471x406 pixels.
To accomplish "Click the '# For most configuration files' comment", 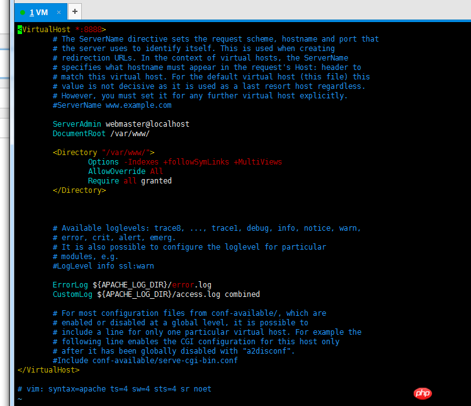I will click(190, 313).
